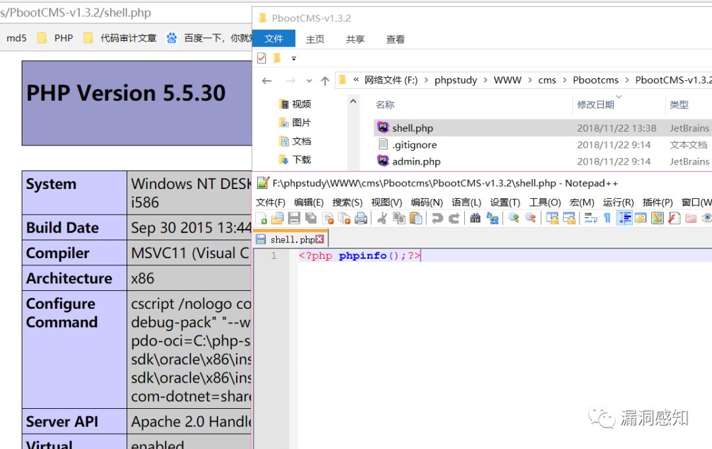Close the shell.php tab with red X

click(x=320, y=239)
